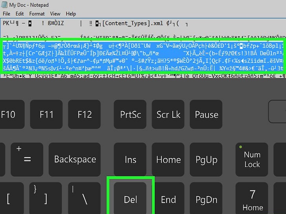This screenshot has width=286, height=214.
Task: Click the highlighted line starting with X$0bREt$
Action: coord(143,61)
